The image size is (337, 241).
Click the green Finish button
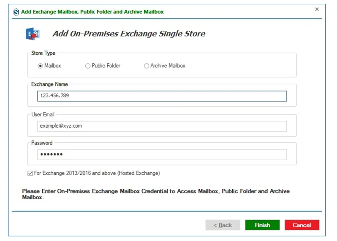click(262, 225)
